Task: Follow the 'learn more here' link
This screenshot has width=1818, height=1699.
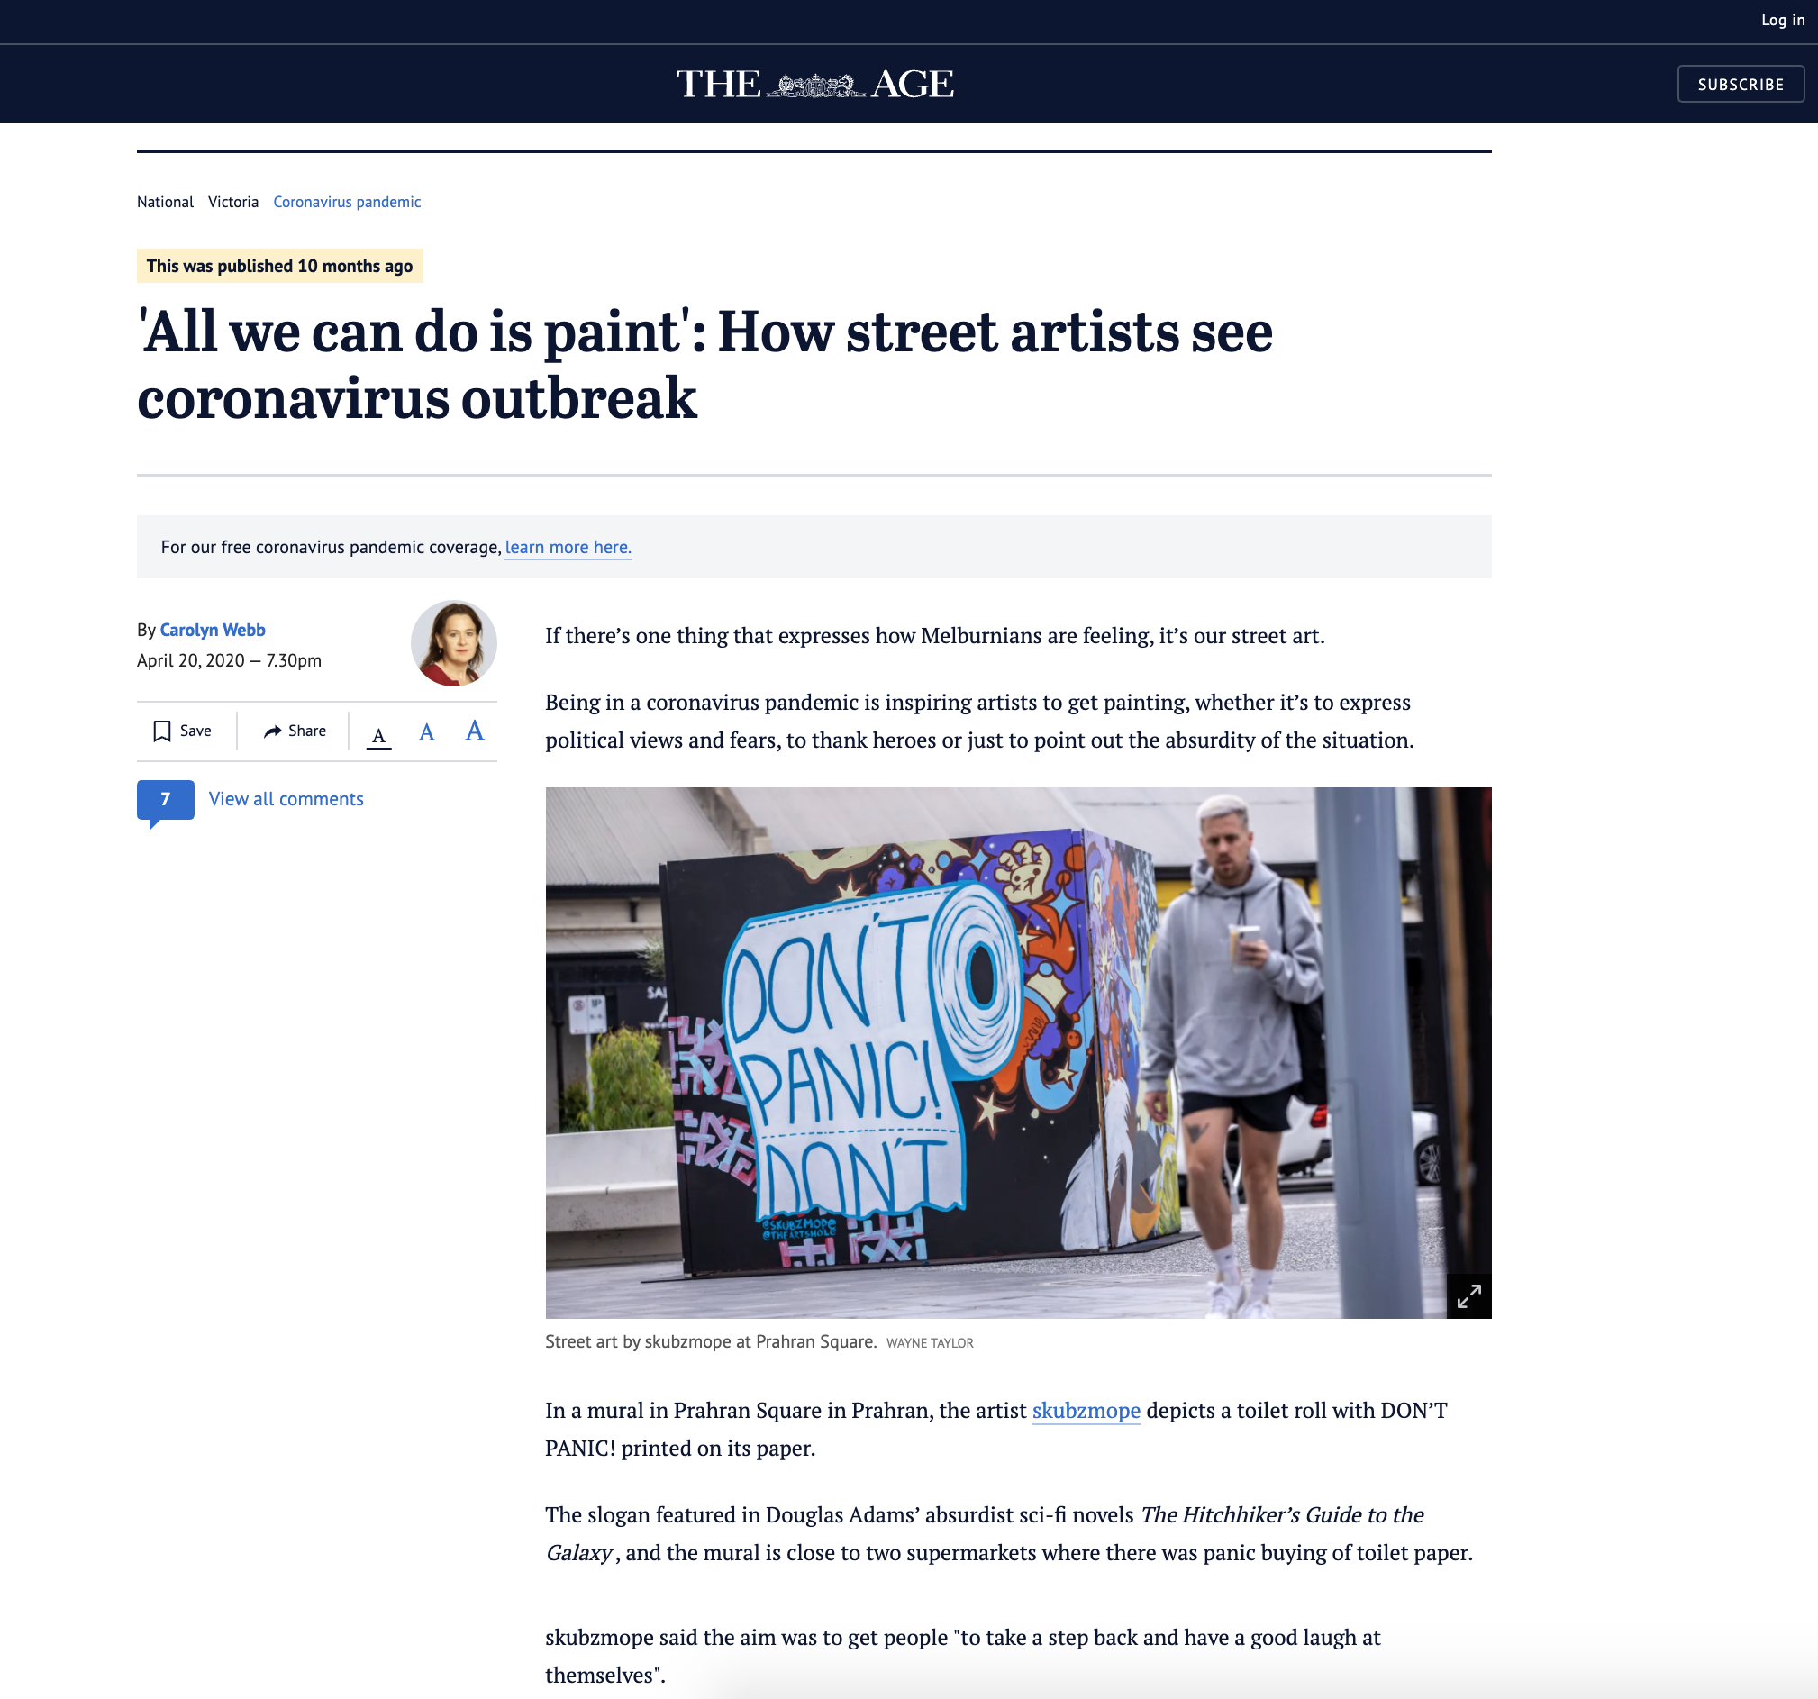Action: coord(568,548)
